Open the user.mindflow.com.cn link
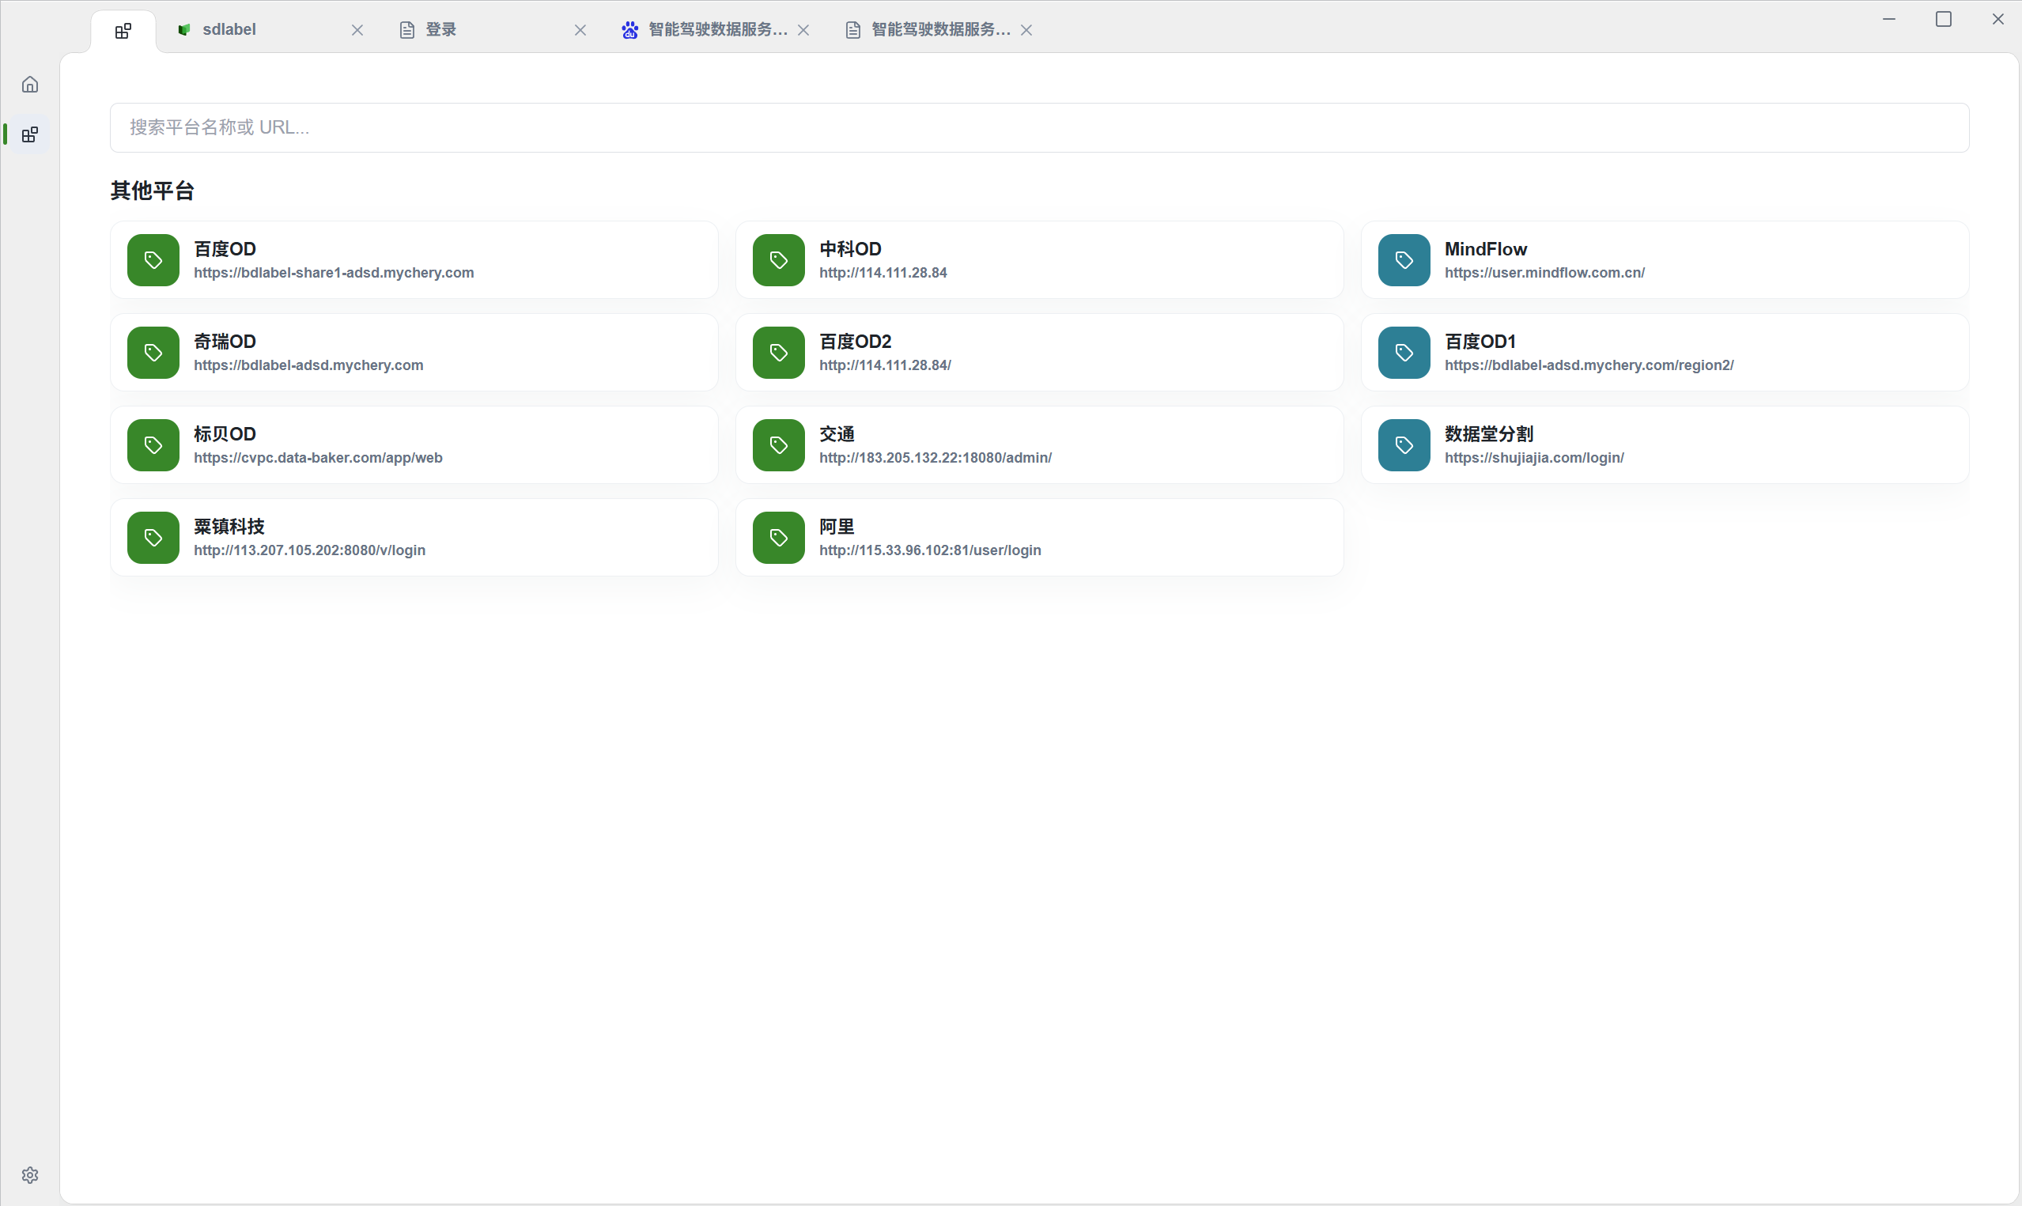The image size is (2022, 1206). tap(1544, 273)
